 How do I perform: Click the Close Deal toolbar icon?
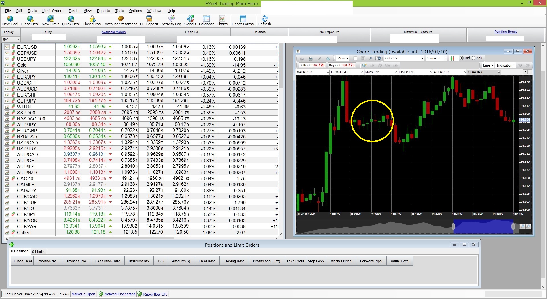(x=30, y=21)
